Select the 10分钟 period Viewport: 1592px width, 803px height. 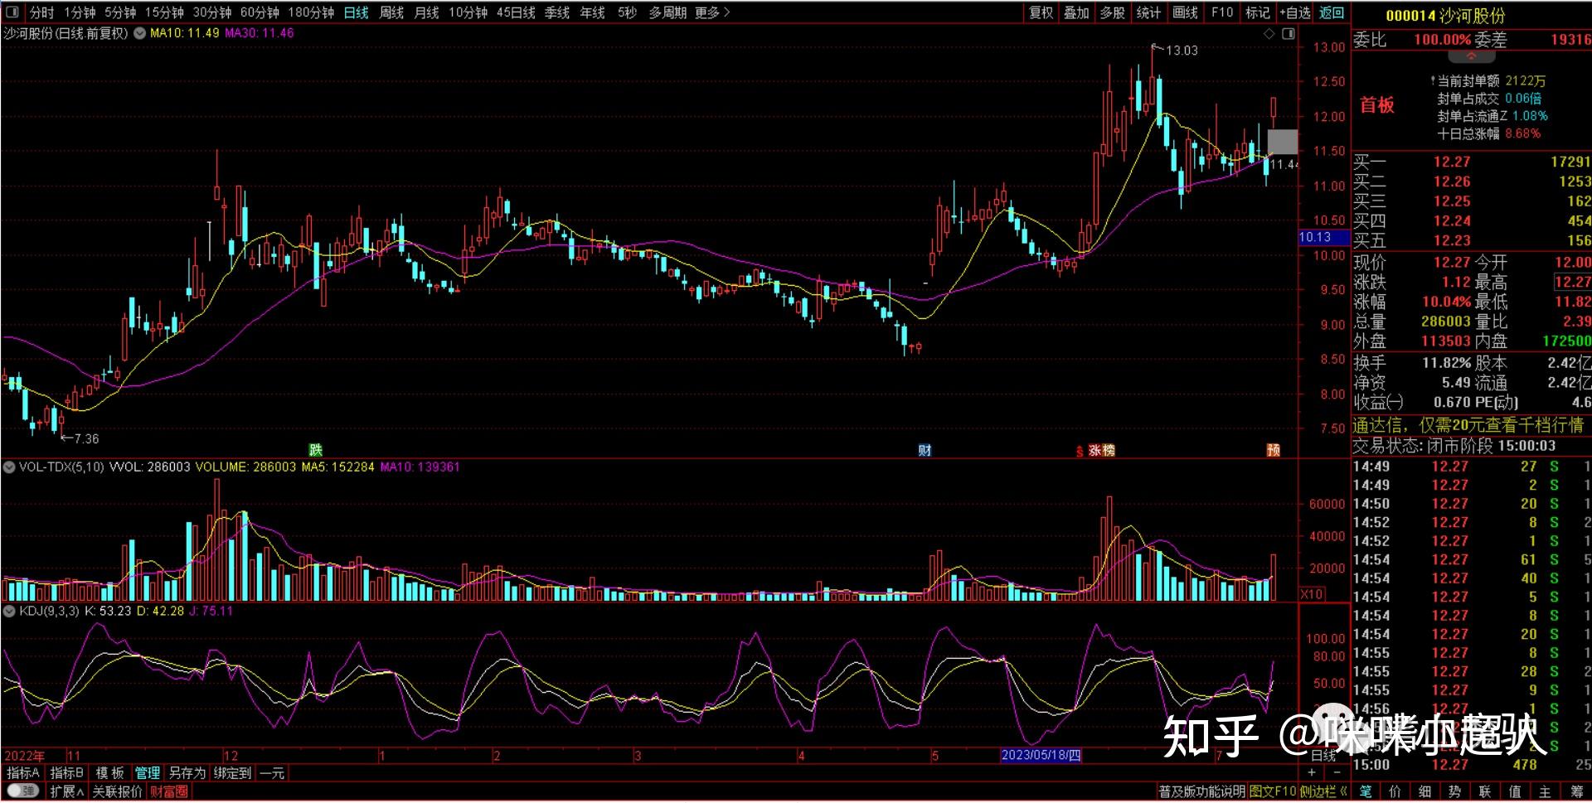click(468, 12)
